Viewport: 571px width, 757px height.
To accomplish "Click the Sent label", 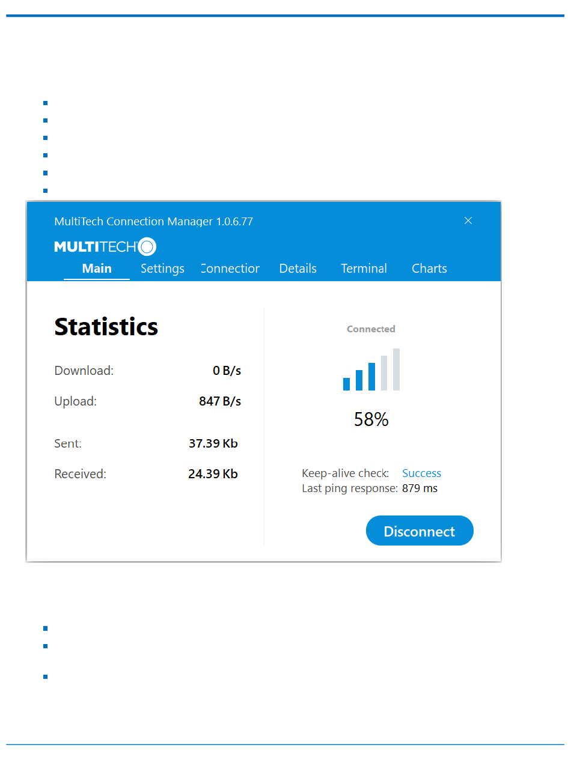I will 68,443.
